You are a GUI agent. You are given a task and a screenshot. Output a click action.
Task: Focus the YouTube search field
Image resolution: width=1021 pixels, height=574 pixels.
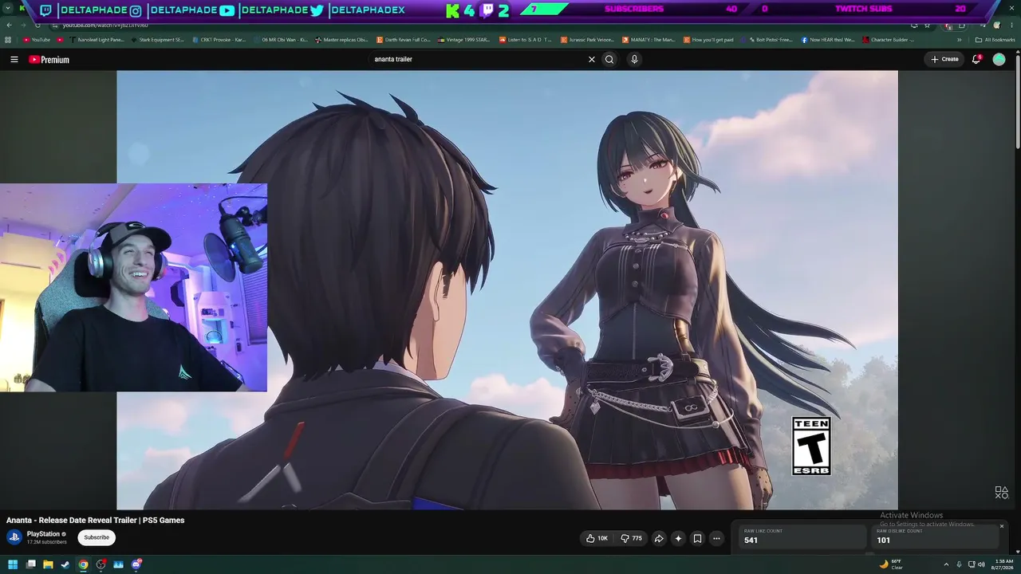tap(479, 59)
